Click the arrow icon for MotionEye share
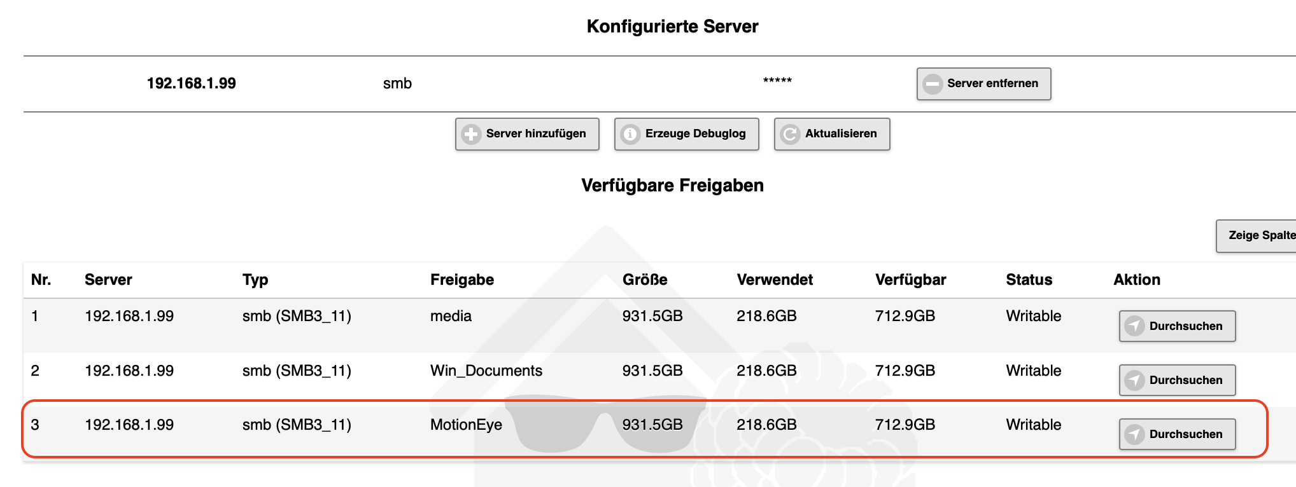 pos(1134,434)
